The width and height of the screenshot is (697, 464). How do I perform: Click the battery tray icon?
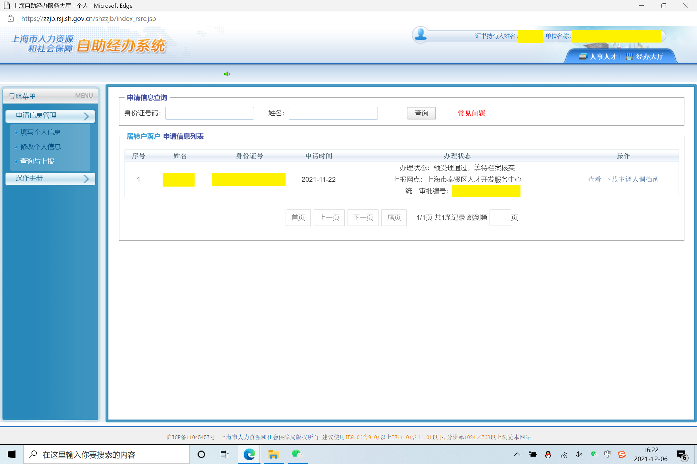point(533,455)
